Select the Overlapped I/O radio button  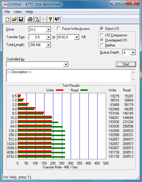click(x=102, y=40)
